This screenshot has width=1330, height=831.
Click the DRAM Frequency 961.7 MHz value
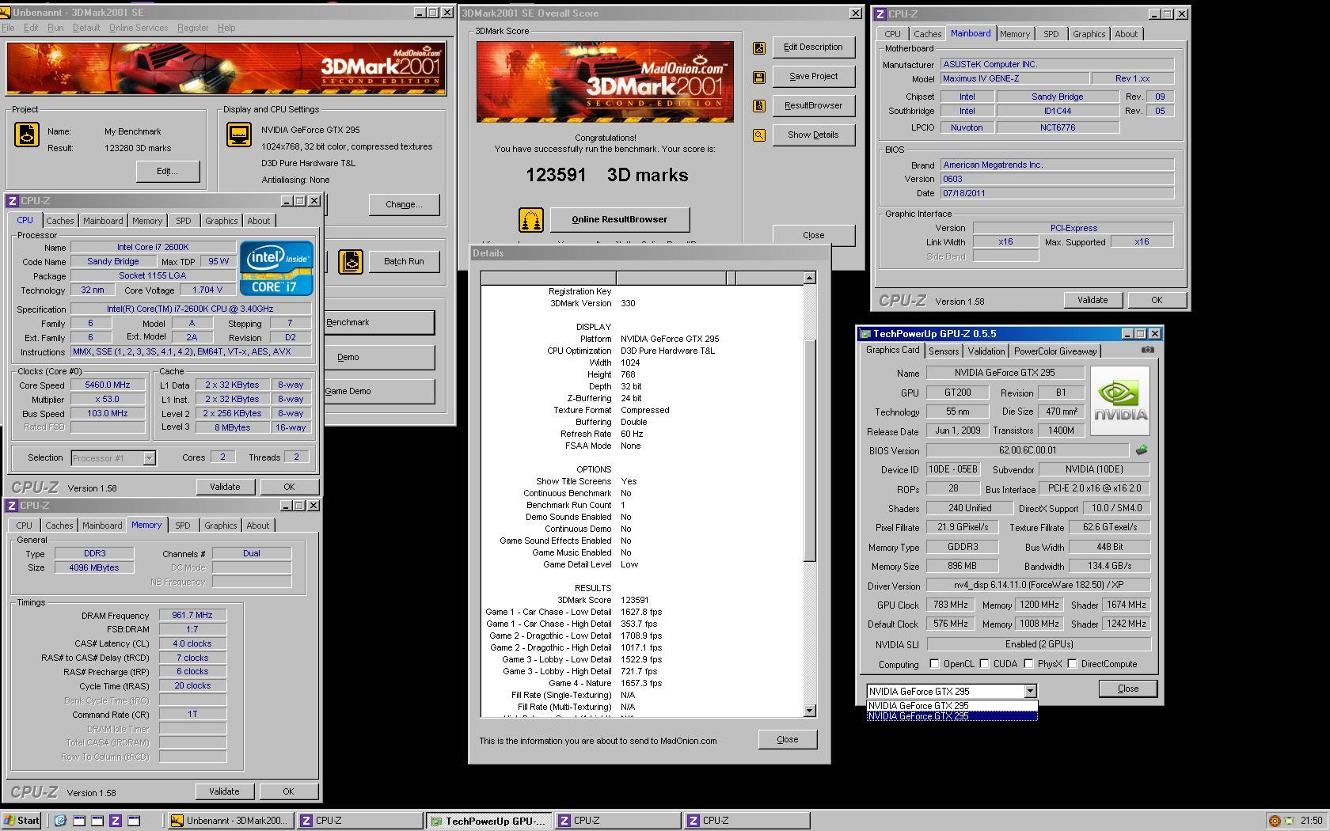pyautogui.click(x=192, y=616)
